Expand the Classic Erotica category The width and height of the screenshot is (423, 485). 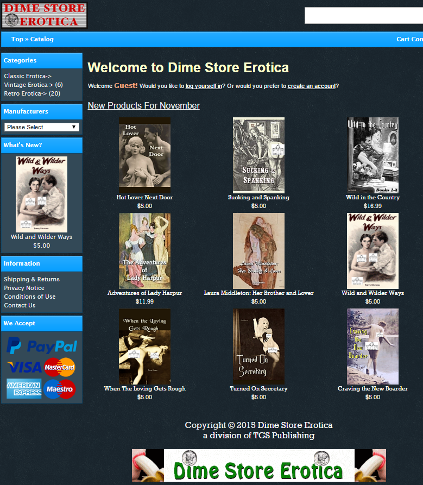click(27, 76)
